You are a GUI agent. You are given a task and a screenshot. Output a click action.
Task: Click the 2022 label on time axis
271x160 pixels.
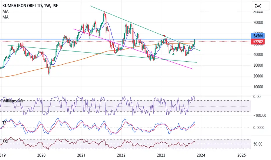tap(121, 155)
